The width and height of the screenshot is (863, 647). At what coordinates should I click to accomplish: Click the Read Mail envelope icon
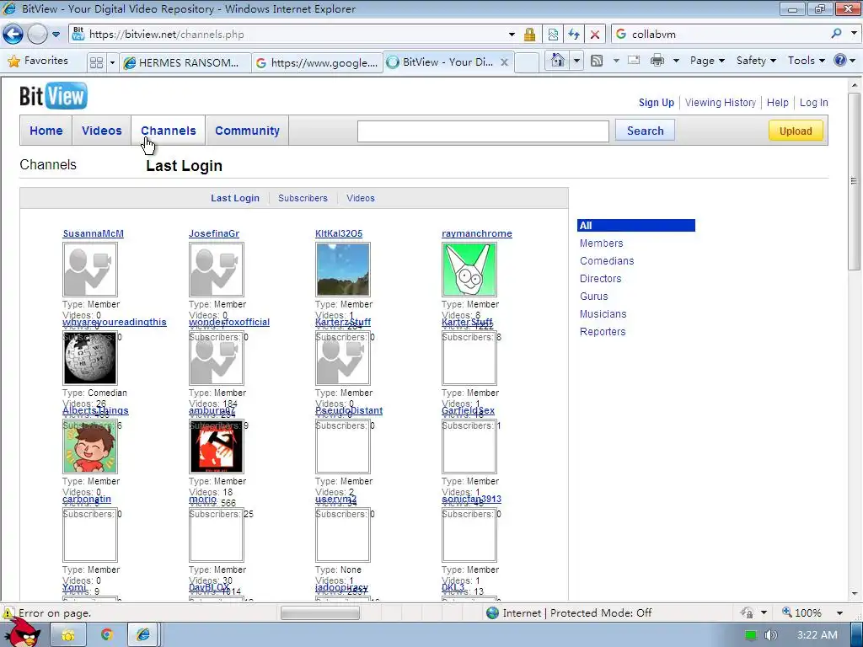pyautogui.click(x=634, y=61)
